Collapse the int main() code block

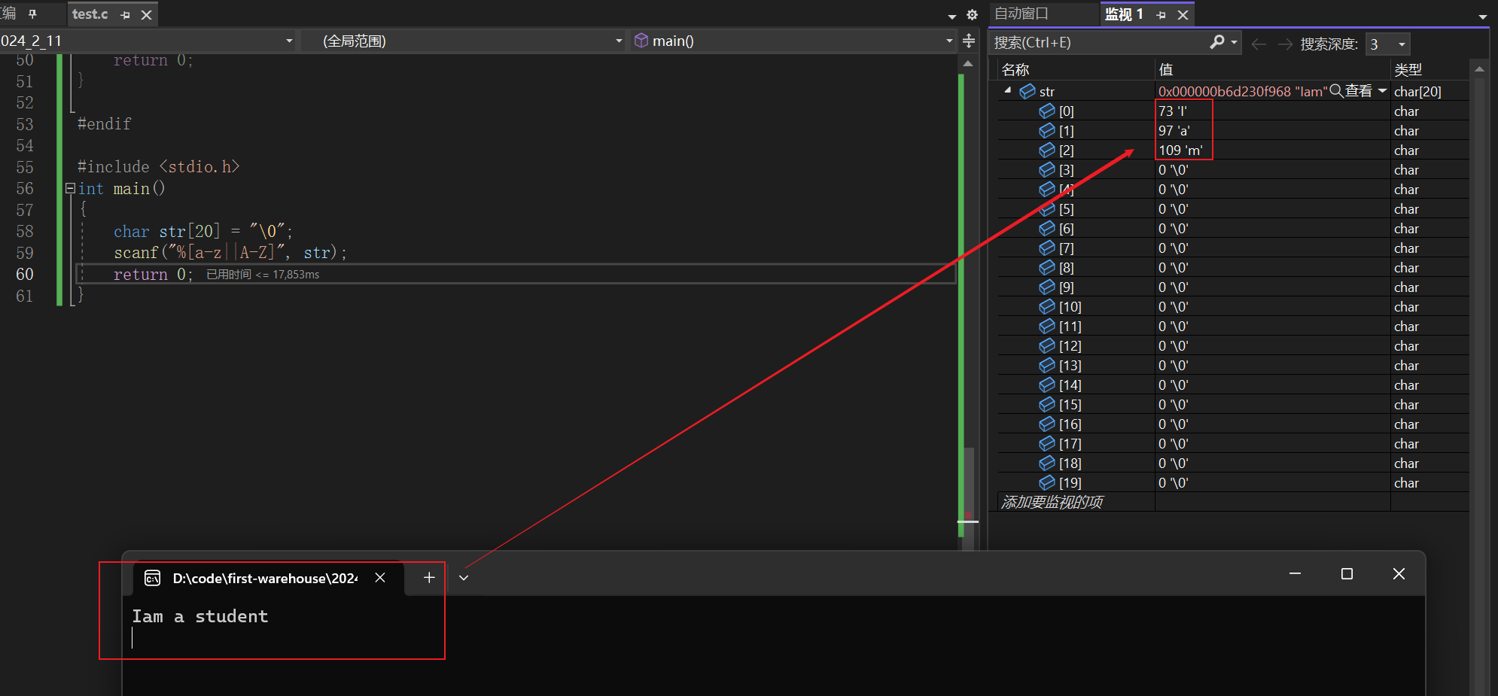click(70, 188)
